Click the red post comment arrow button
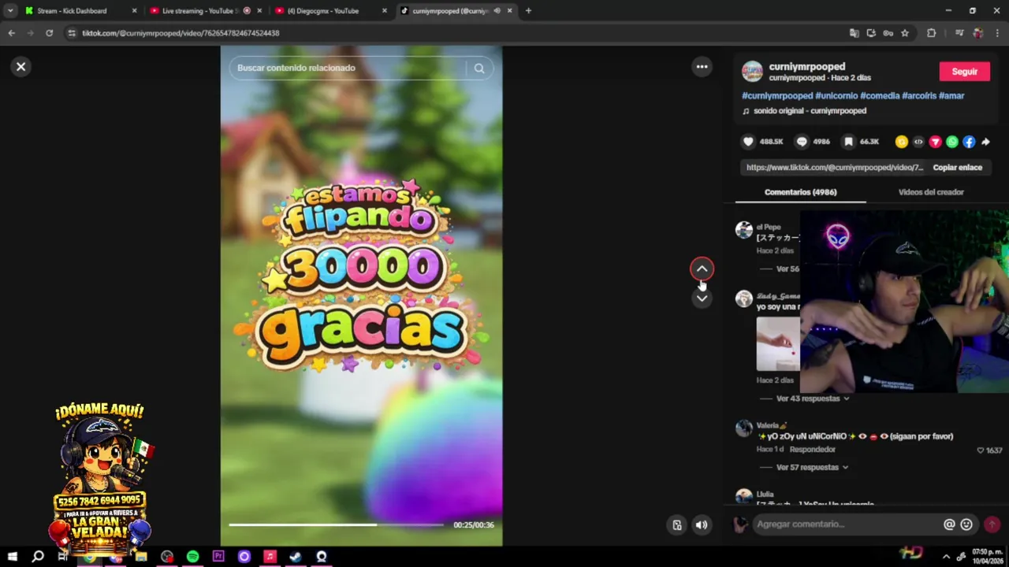1009x567 pixels. (992, 524)
